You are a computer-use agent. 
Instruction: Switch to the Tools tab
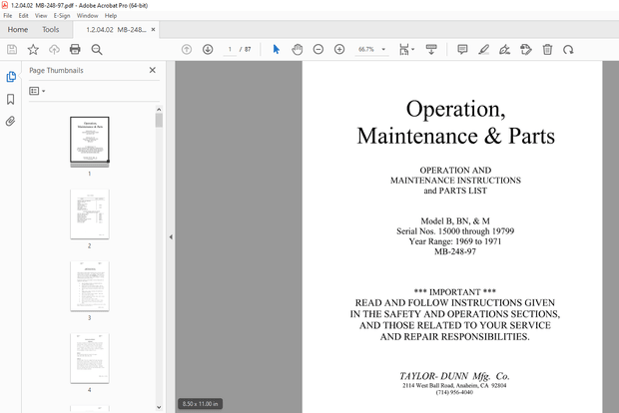coord(51,30)
